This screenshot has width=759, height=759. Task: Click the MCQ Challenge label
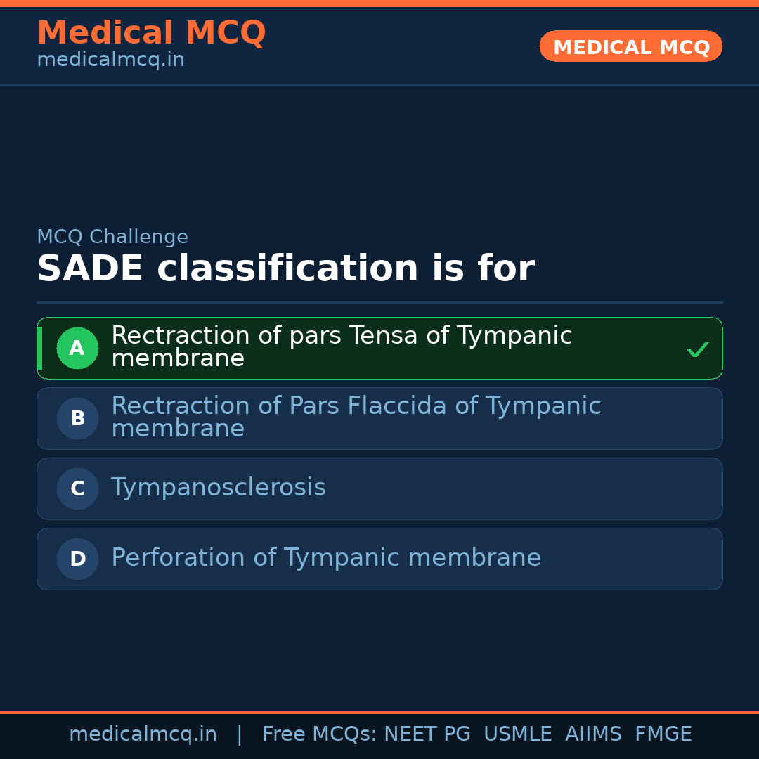112,237
